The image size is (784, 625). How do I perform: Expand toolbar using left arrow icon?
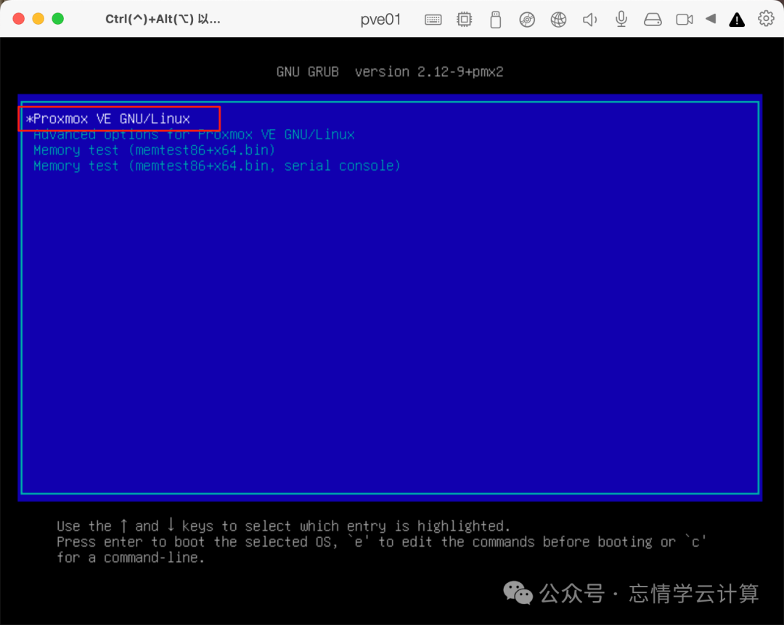click(x=711, y=19)
